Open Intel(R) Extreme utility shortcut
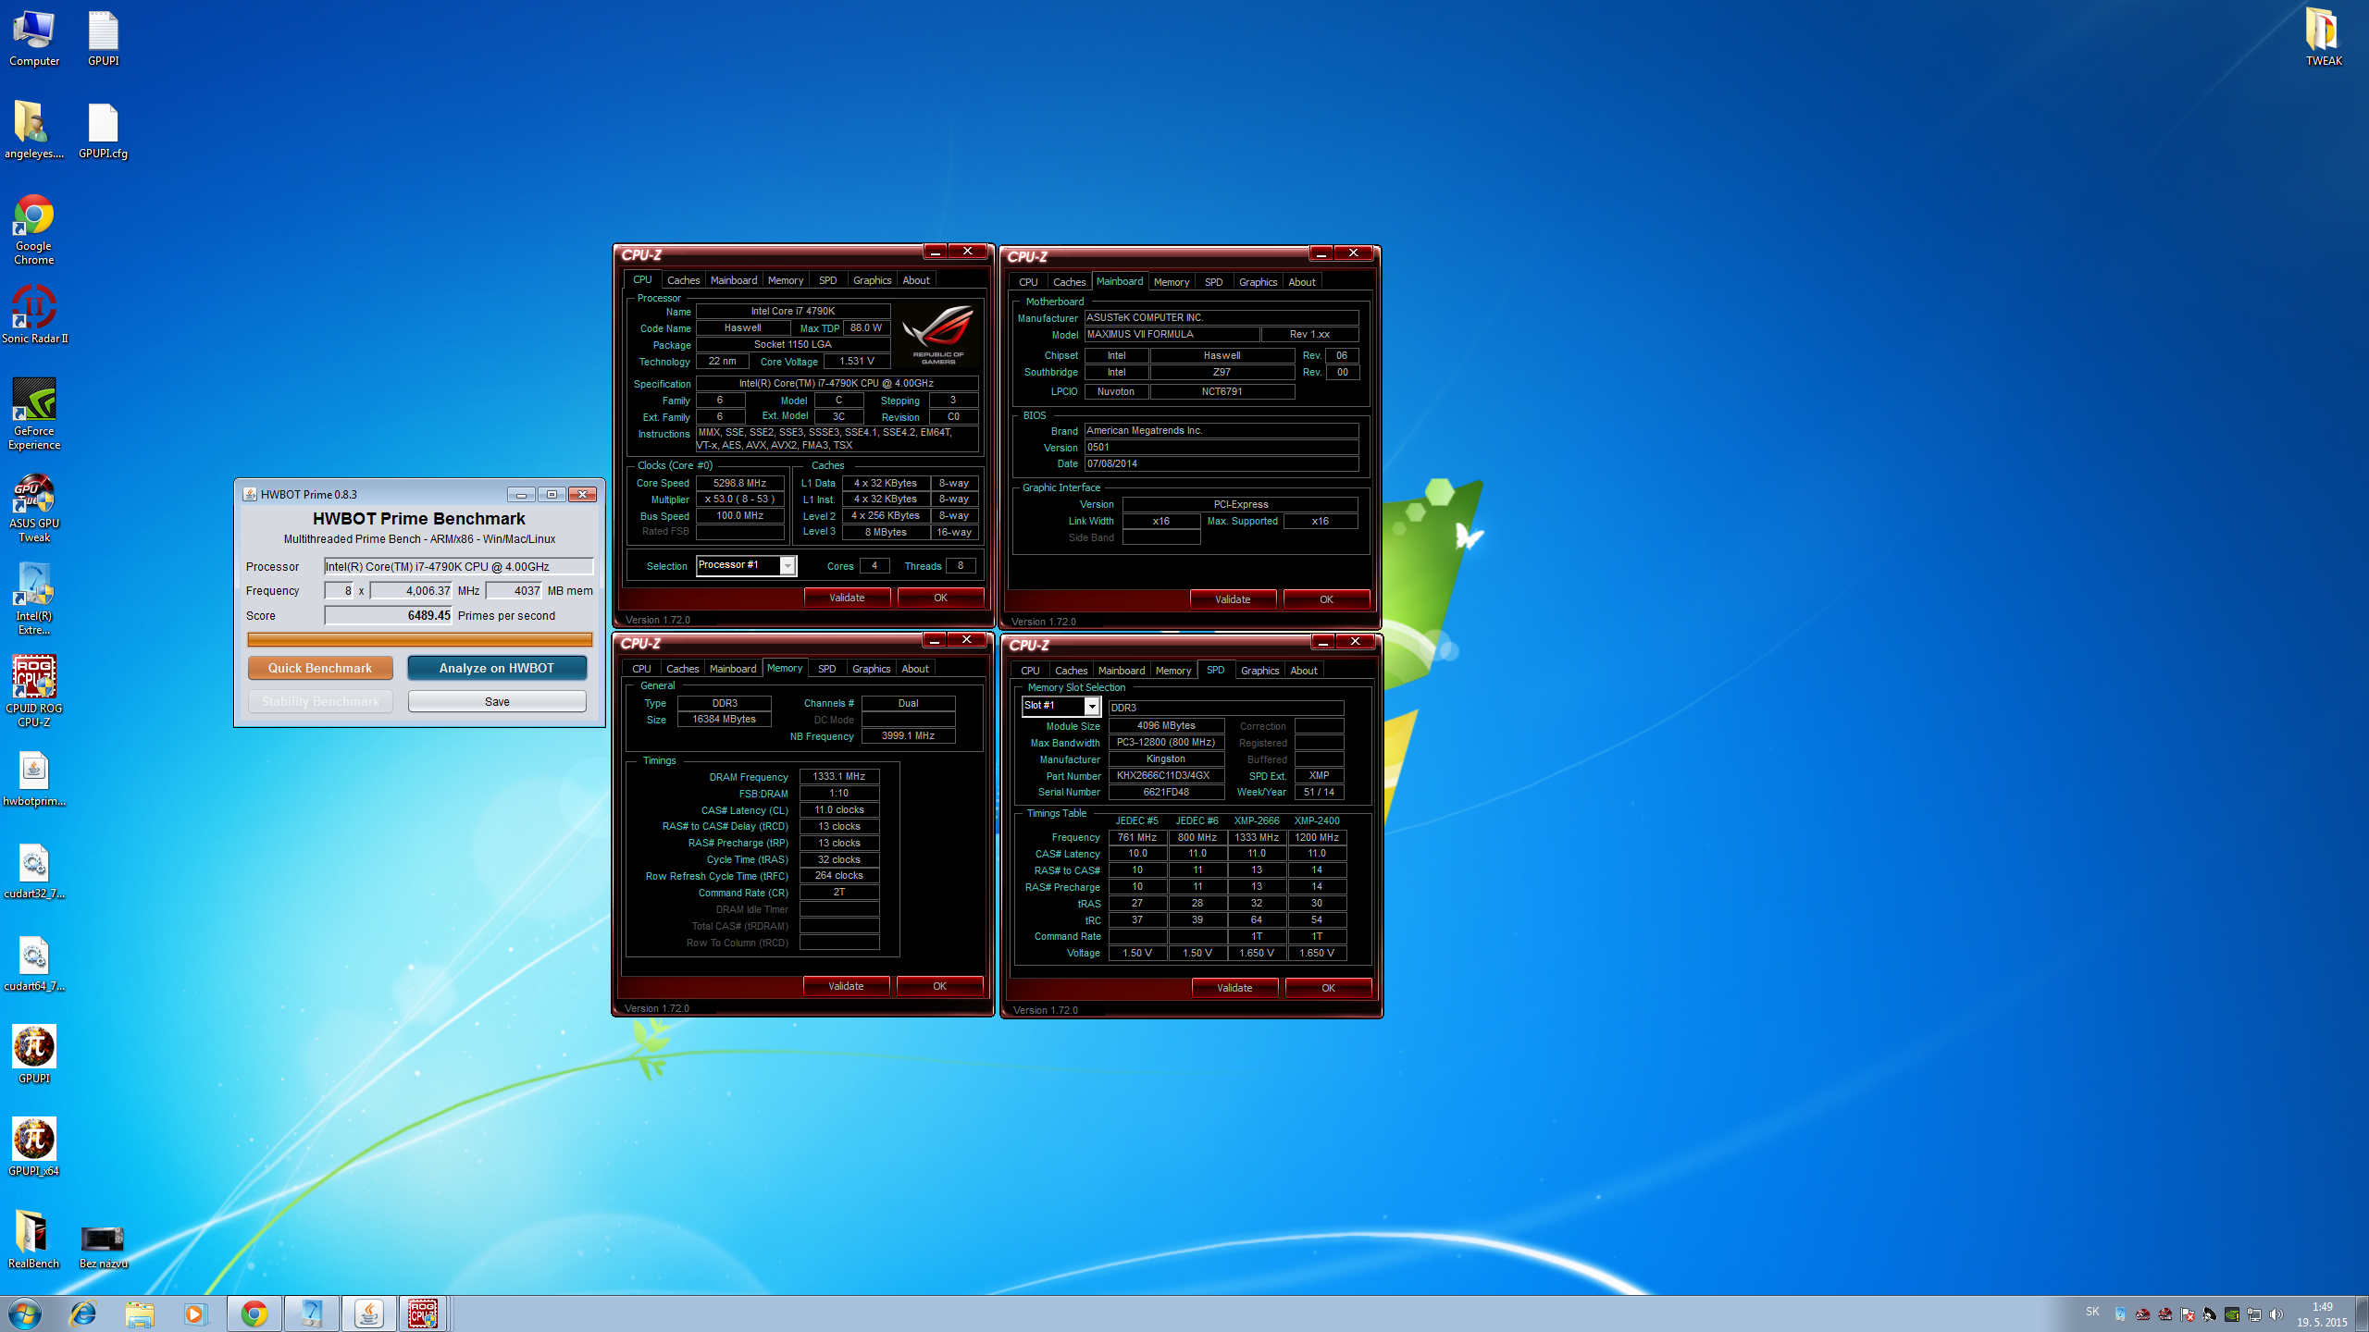The width and height of the screenshot is (2369, 1332). pos(34,599)
